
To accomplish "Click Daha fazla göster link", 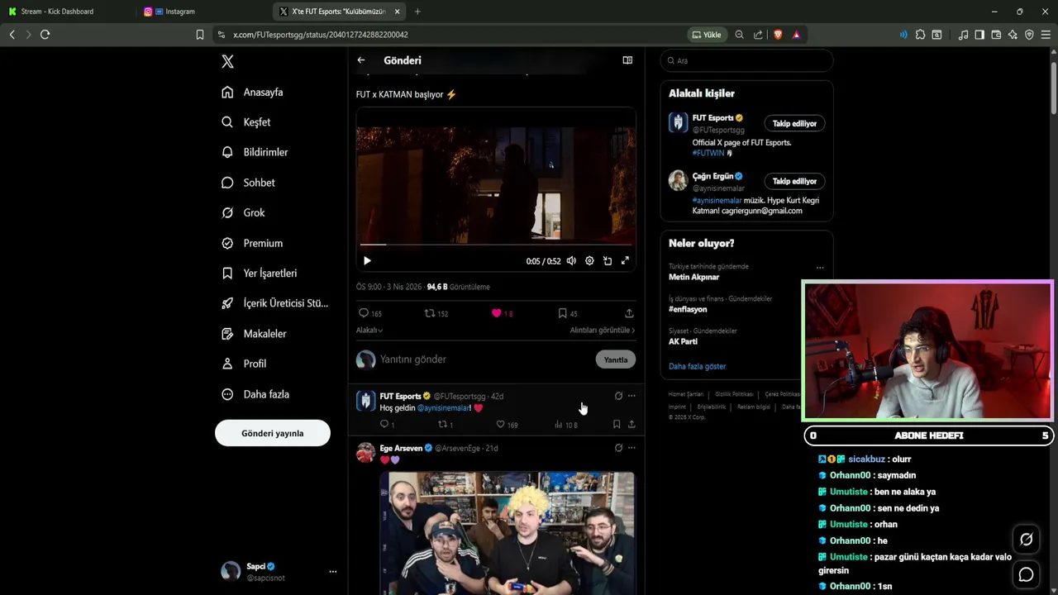I will tap(697, 366).
